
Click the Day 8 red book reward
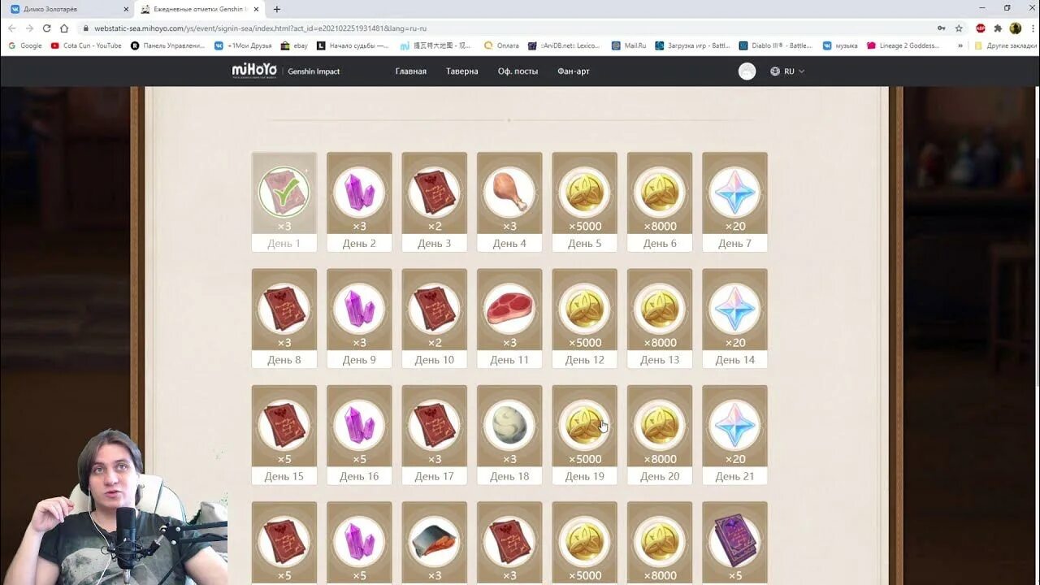coord(284,318)
